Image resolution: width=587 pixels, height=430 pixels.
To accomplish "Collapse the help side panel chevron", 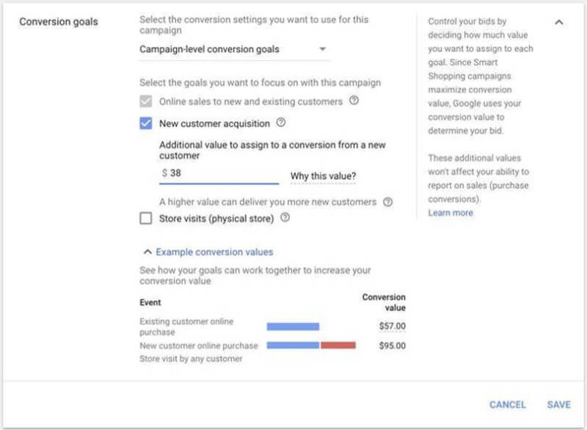I will point(559,23).
